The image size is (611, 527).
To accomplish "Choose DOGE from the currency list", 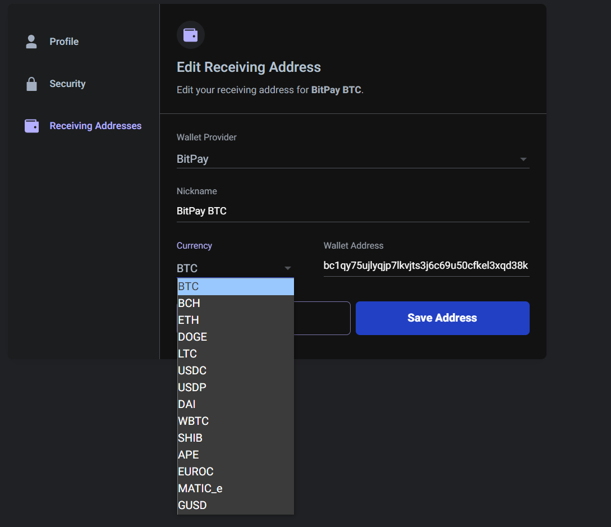I will [x=236, y=337].
